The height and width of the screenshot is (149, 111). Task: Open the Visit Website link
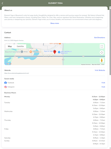coord(100,70)
